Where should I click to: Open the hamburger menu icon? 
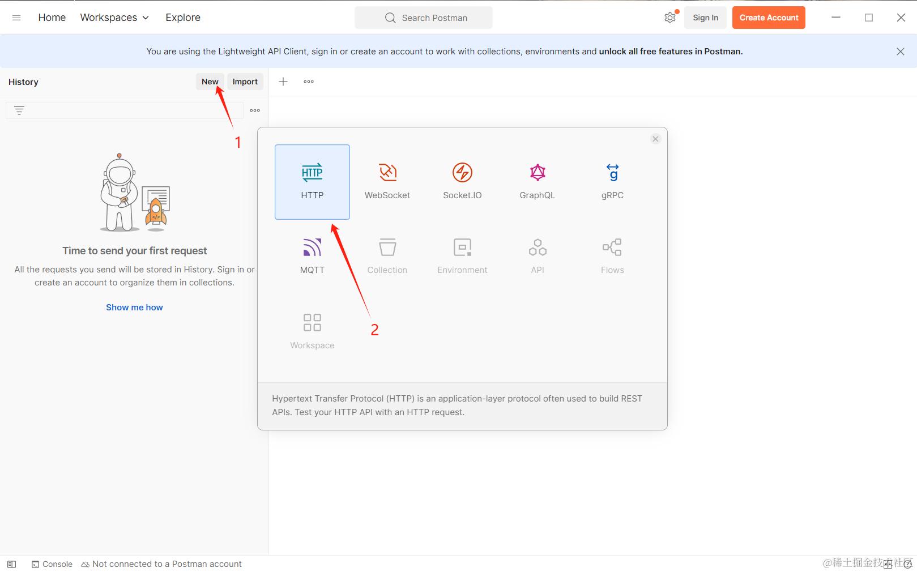(x=16, y=18)
